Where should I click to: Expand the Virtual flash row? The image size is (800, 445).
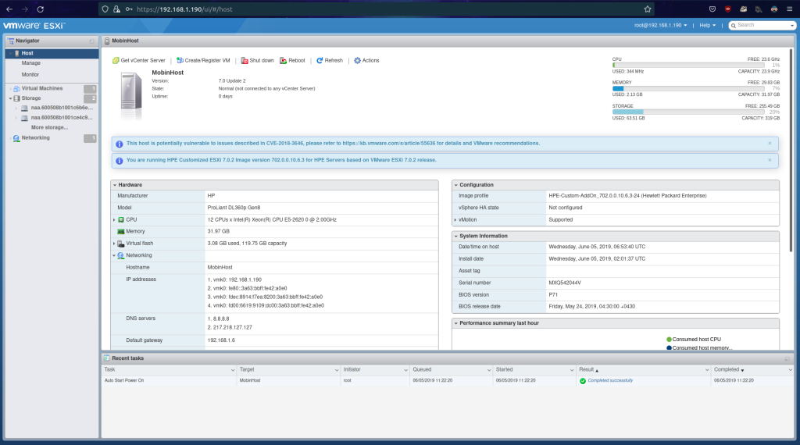pos(114,244)
